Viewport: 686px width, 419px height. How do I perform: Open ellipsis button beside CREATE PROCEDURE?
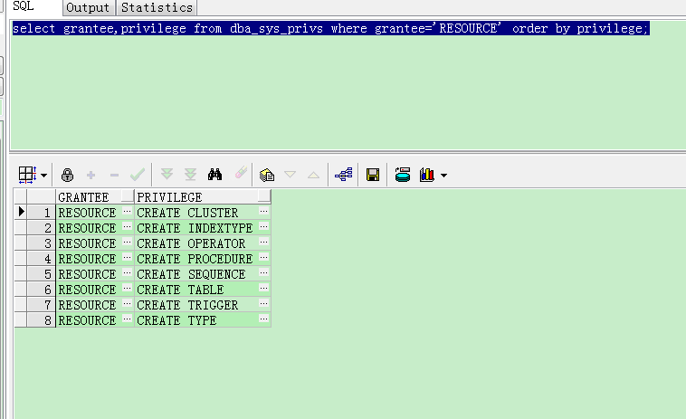tap(263, 258)
